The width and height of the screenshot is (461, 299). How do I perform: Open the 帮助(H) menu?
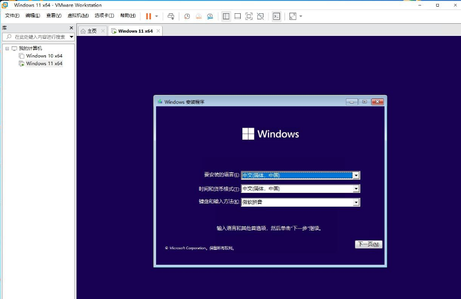pos(128,15)
